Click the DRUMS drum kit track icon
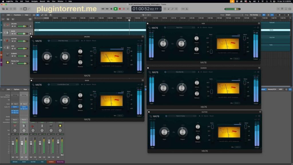The image size is (293, 165). [x=8, y=25]
